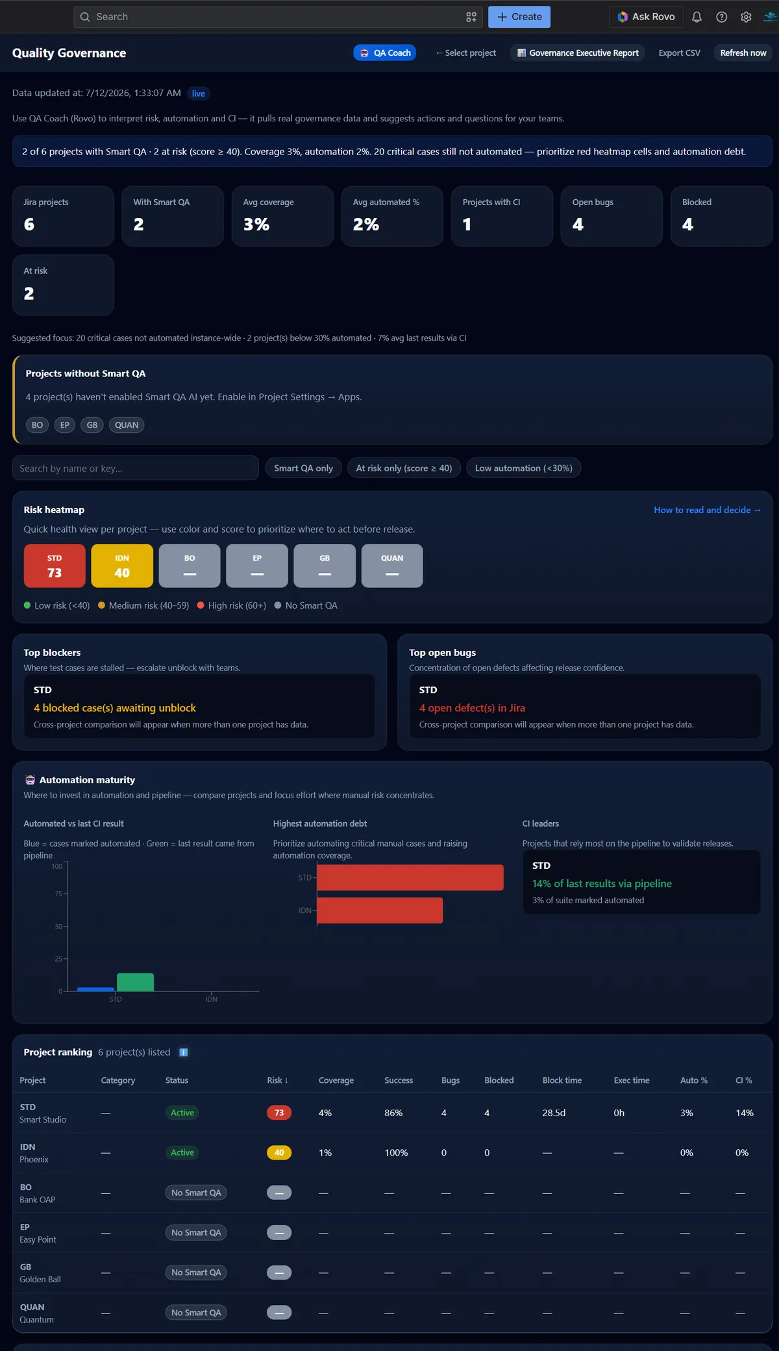The image size is (779, 1351).
Task: Click the No Smart QA badge in BO row
Action: coord(196,1193)
